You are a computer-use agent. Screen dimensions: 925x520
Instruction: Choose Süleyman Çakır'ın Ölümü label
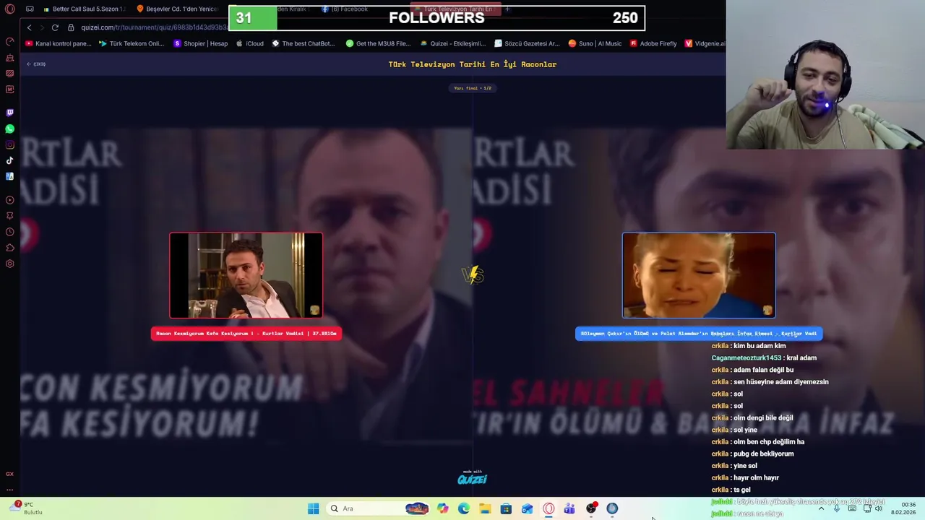click(699, 334)
